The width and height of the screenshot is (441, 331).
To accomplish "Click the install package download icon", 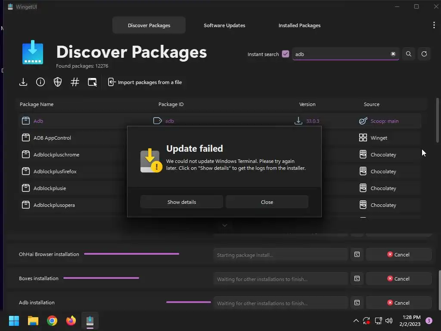I will tap(23, 82).
